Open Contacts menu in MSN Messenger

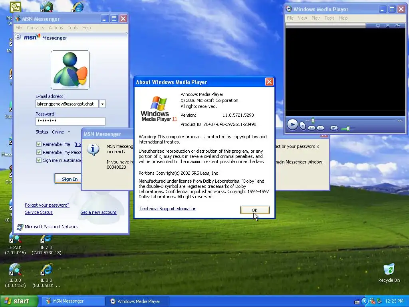(x=35, y=28)
